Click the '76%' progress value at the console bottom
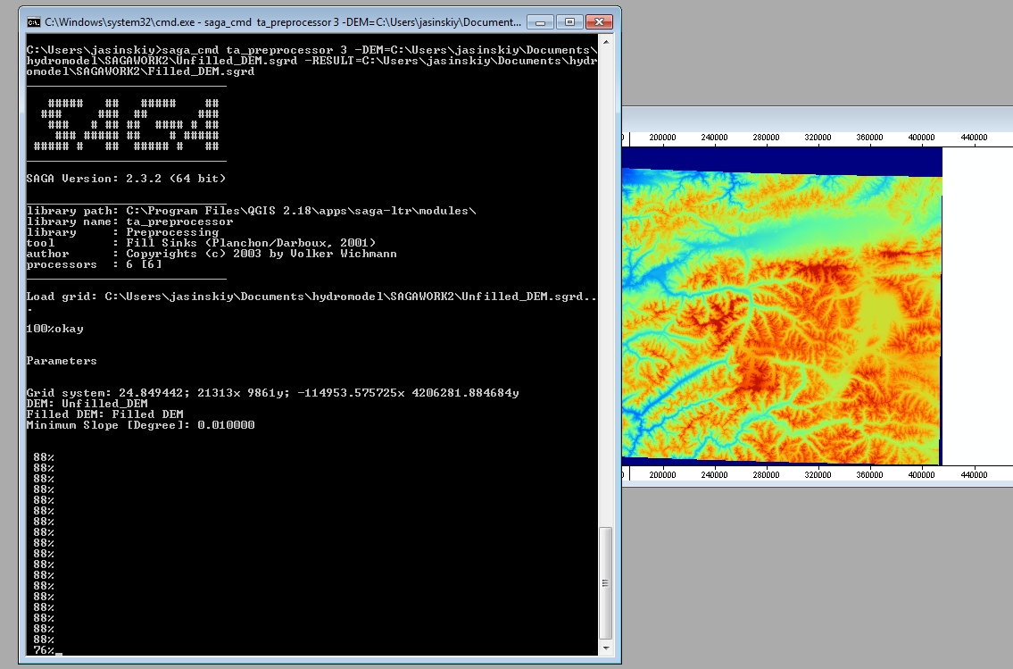Viewport: 1013px width, 669px height. click(x=44, y=650)
